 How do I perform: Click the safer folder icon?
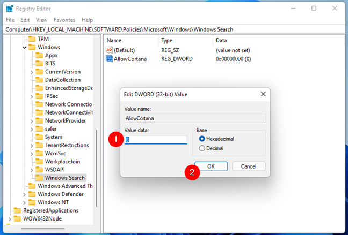tap(39, 129)
